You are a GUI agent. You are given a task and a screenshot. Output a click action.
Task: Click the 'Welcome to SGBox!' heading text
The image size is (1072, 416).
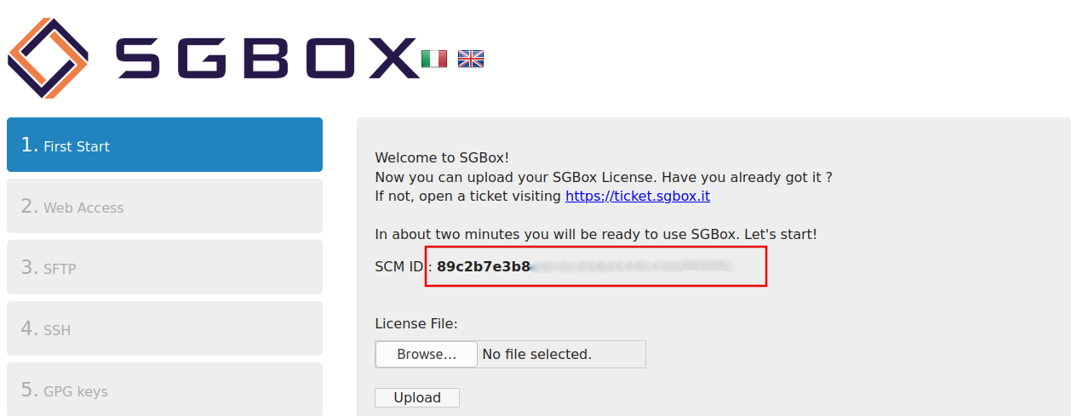(x=442, y=157)
